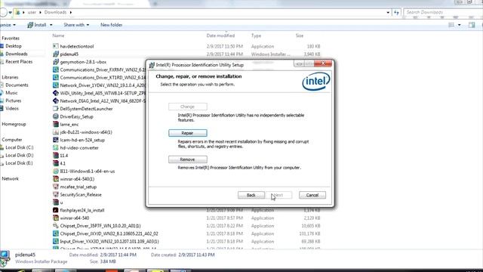Click the Search Downloads field

pyautogui.click(x=442, y=12)
